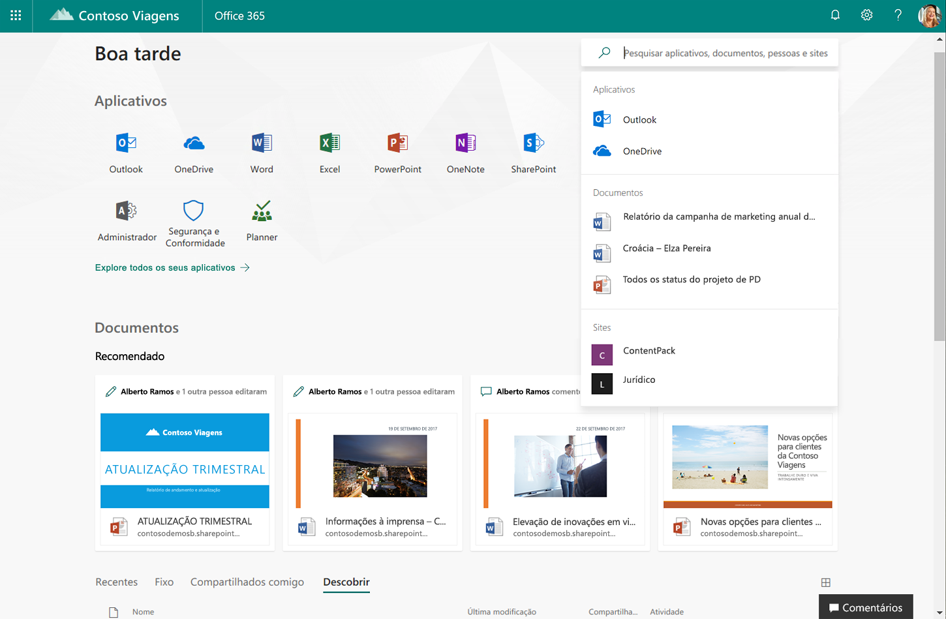Click the page vertical scrollbar

939,196
